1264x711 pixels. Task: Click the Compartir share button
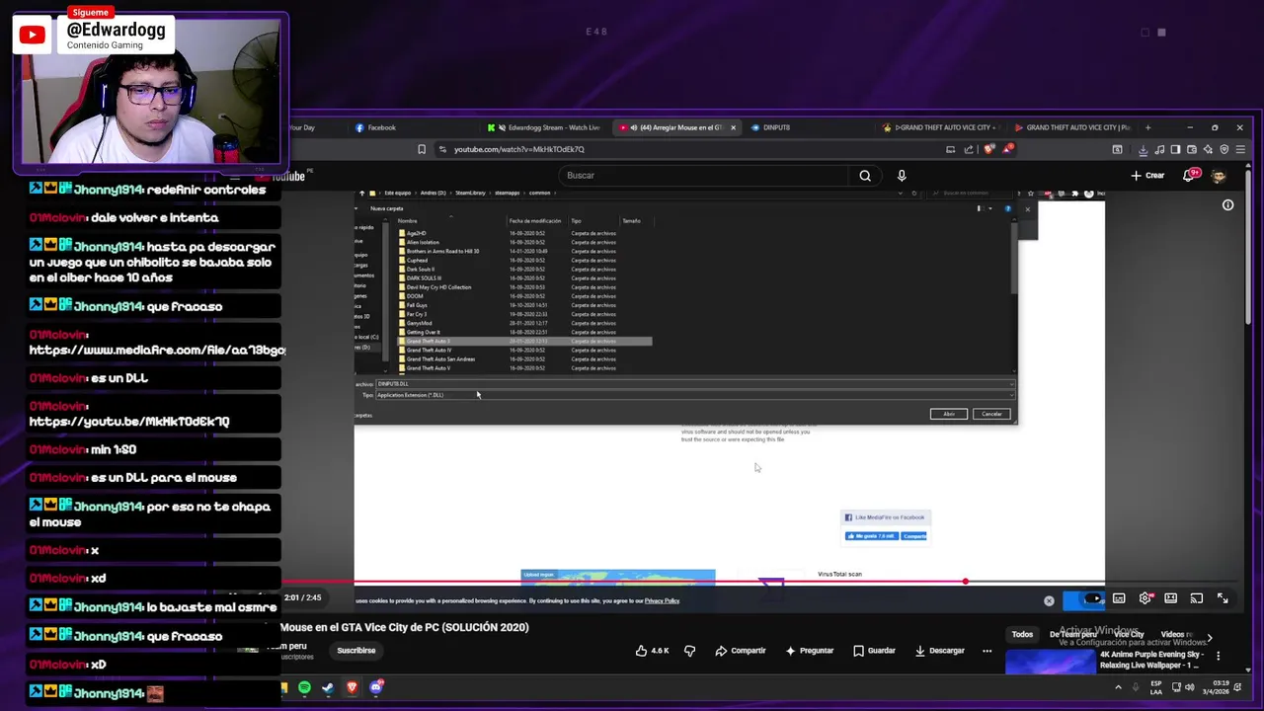(x=741, y=651)
